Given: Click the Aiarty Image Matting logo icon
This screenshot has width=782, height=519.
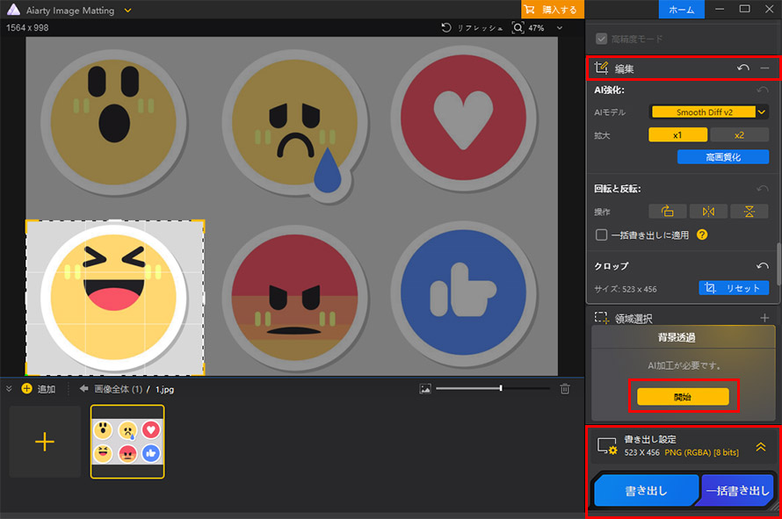Looking at the screenshot, I should (x=13, y=10).
